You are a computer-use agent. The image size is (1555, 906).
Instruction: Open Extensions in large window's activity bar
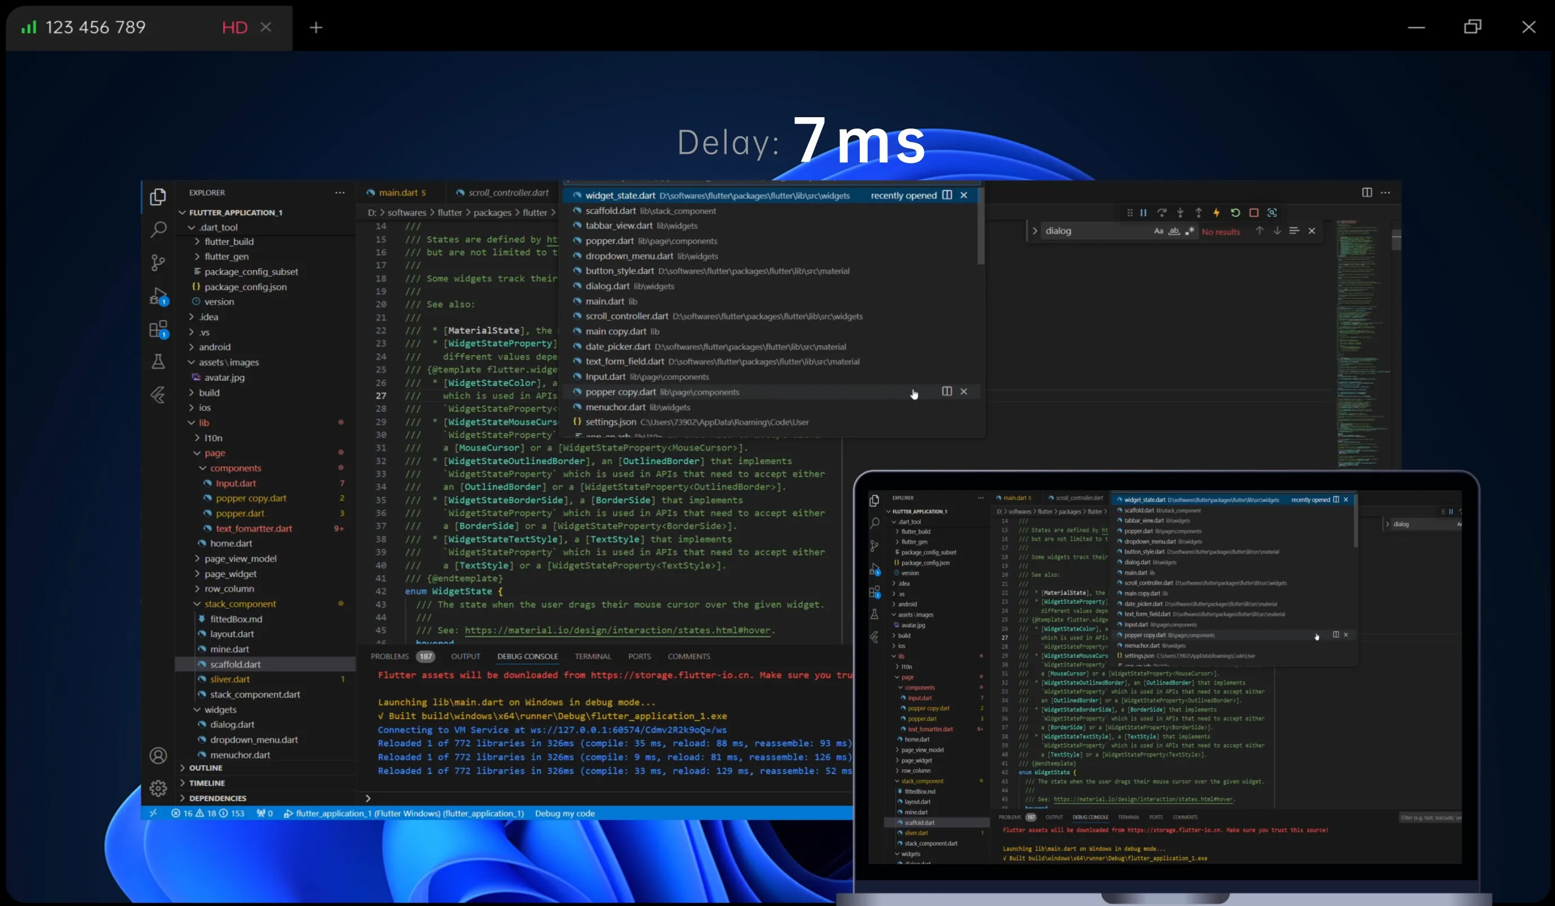(158, 329)
